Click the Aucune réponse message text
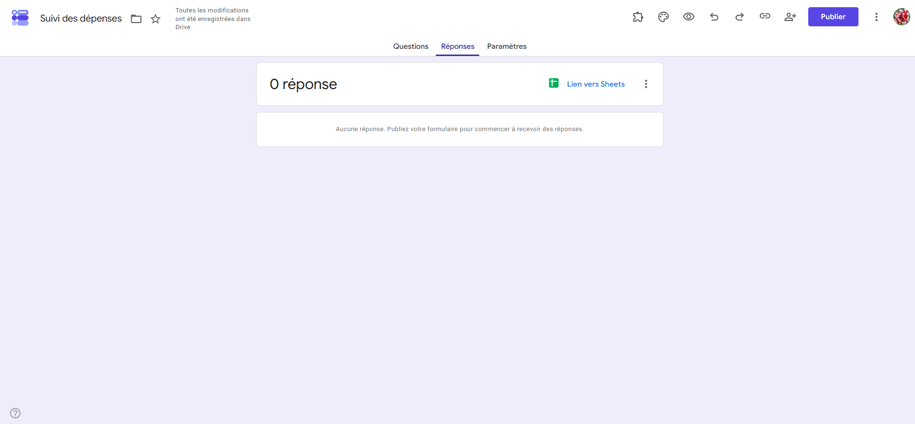 pos(460,129)
